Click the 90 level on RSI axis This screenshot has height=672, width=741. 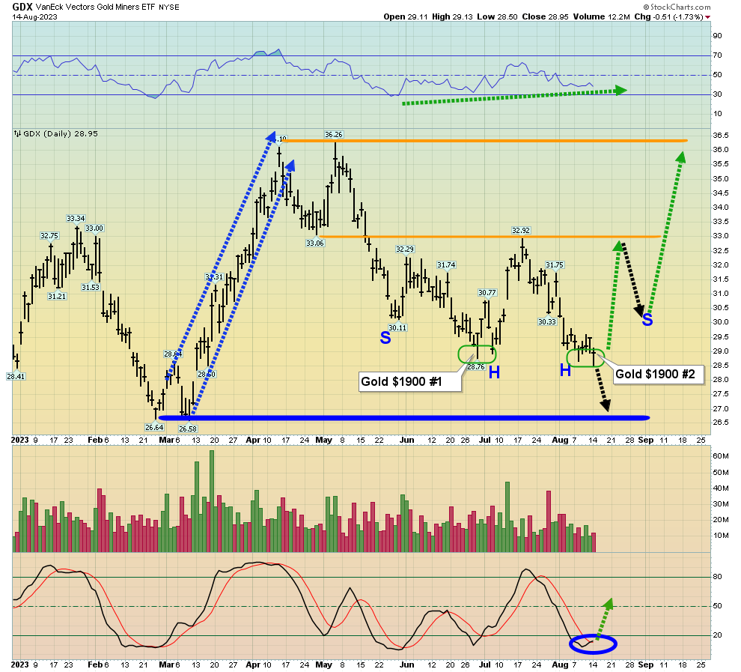pos(717,36)
